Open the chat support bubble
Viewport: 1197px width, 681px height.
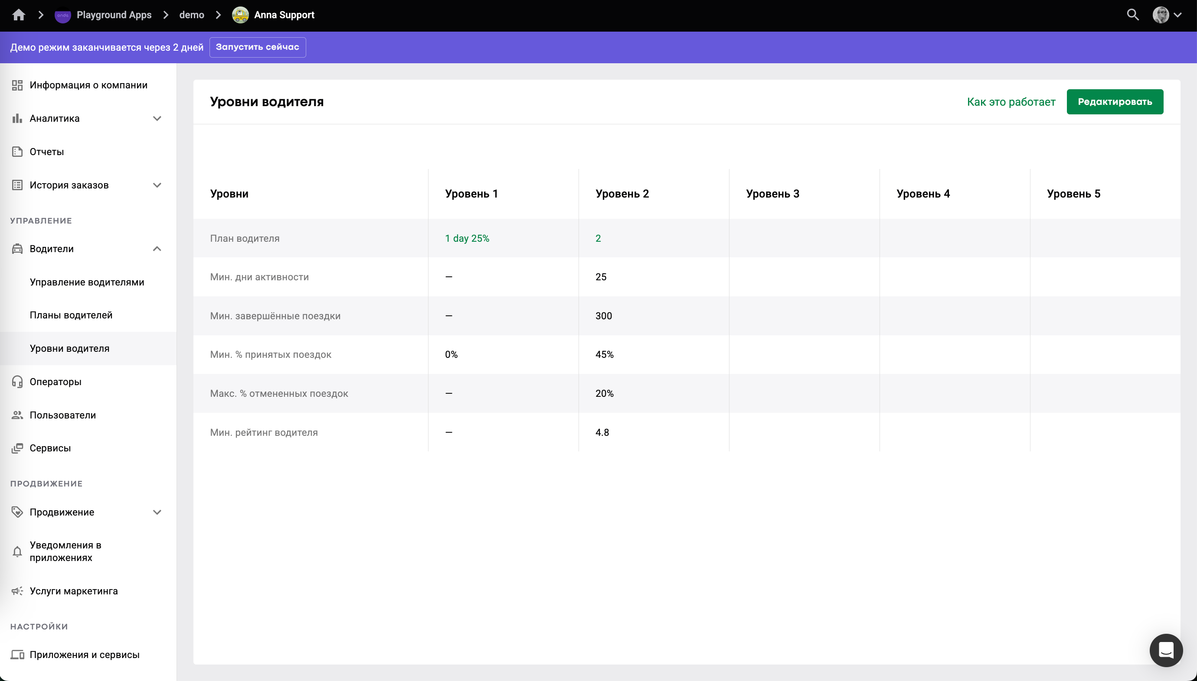1166,650
